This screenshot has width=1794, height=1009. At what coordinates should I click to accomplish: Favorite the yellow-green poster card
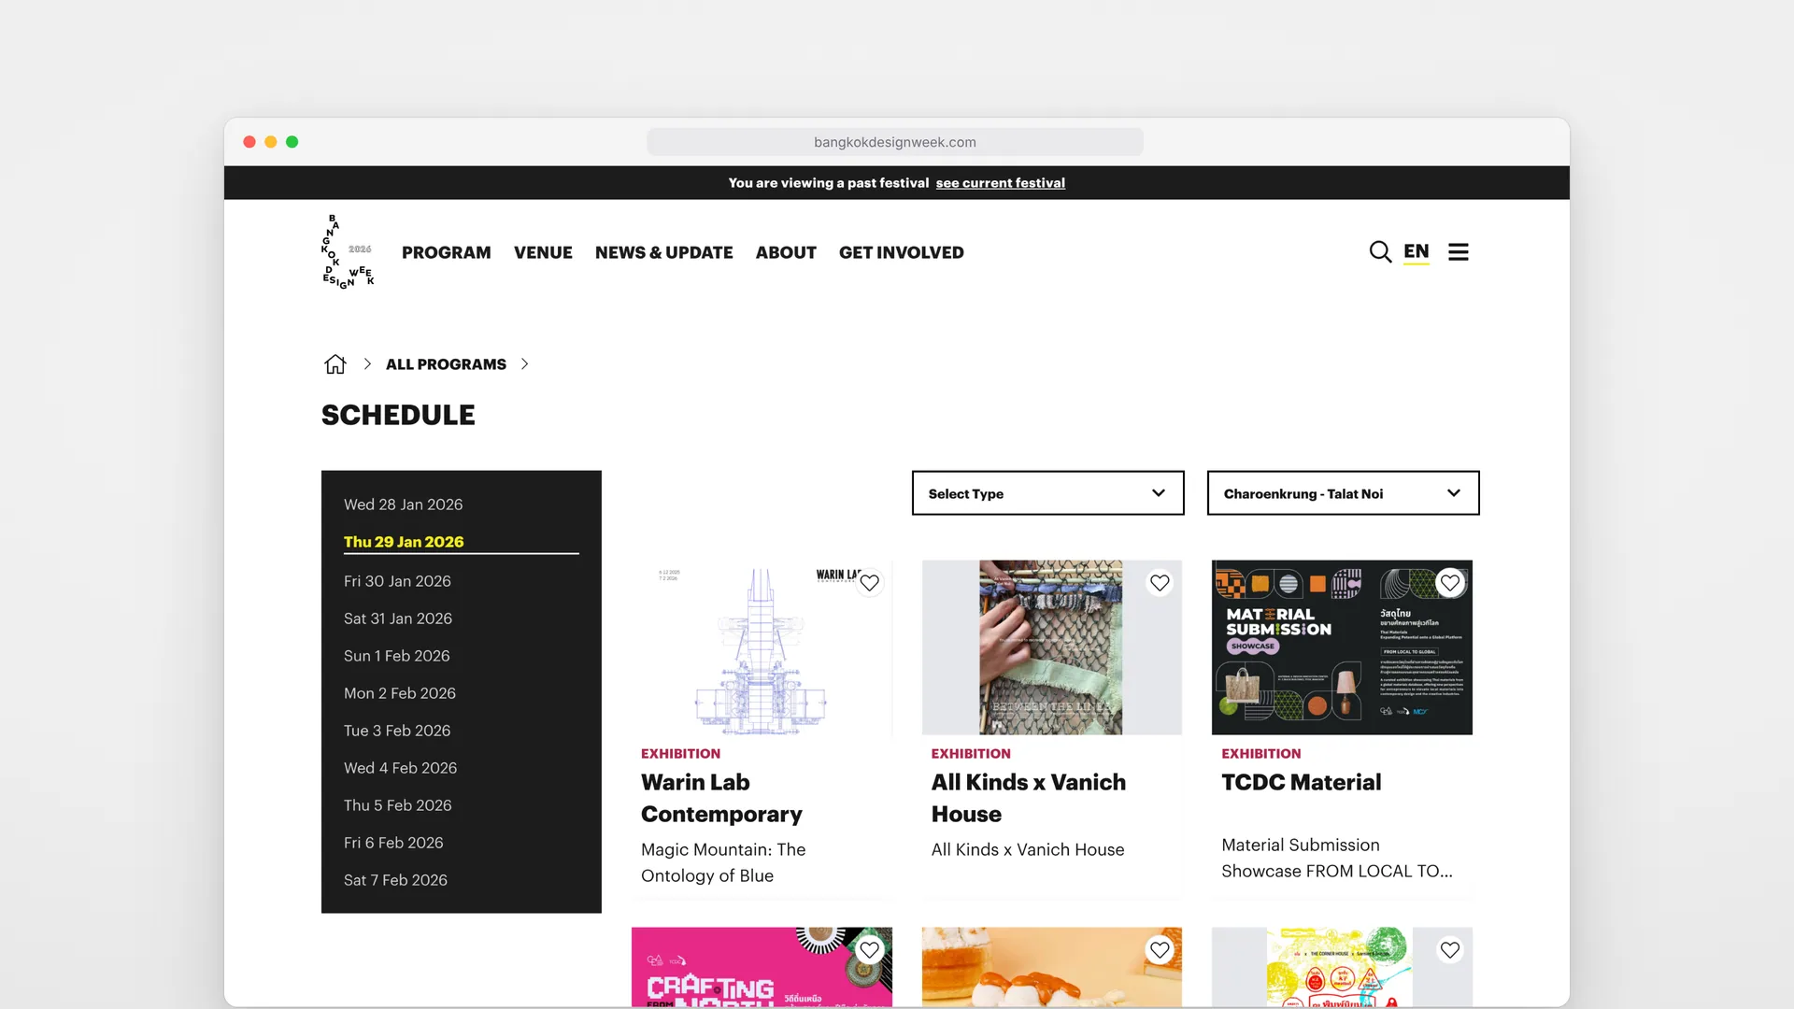coord(1450,950)
